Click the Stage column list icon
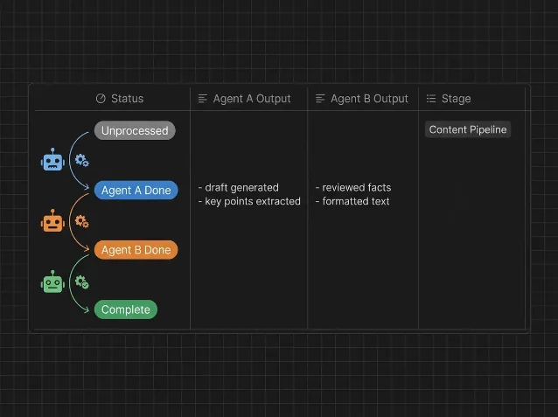The image size is (558, 417). pos(431,99)
